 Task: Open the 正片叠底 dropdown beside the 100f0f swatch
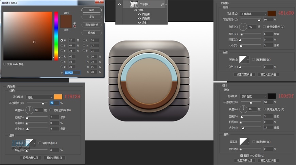click(x=253, y=96)
